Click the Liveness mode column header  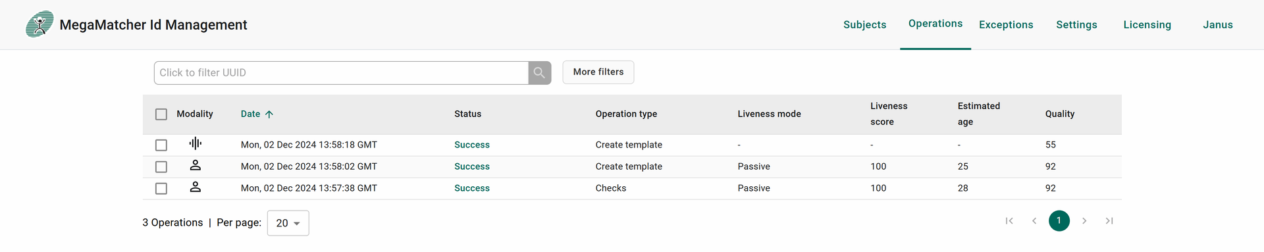click(x=770, y=114)
